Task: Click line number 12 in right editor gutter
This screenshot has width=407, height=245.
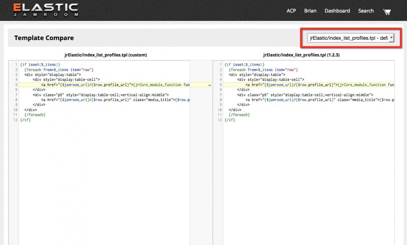Action: (x=220, y=120)
